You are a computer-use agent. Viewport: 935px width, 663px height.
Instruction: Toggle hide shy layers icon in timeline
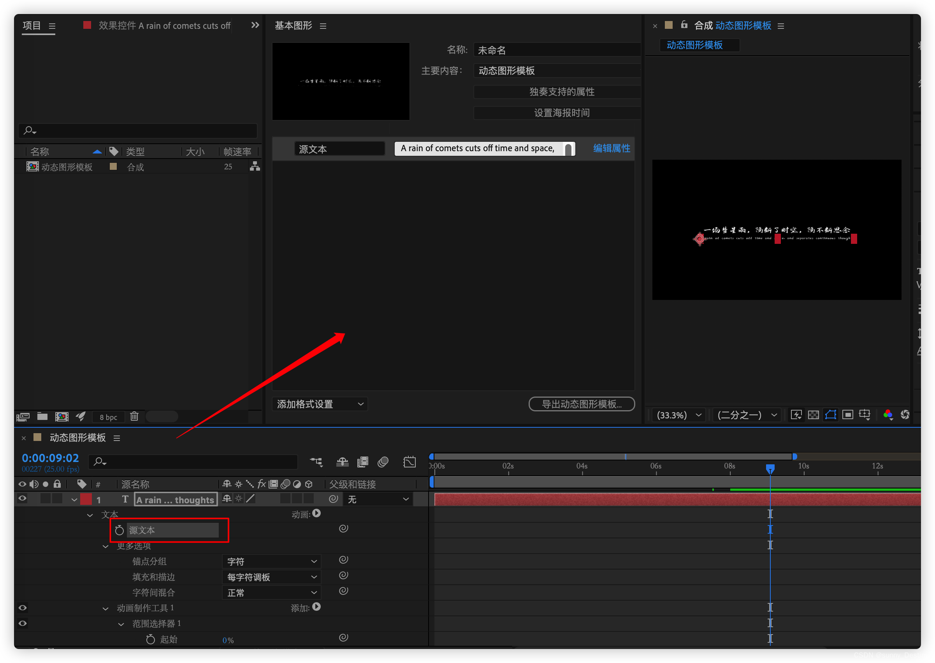click(342, 462)
